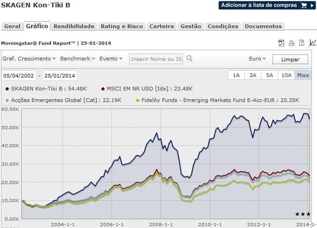317x228 pixels.
Task: Click the light blue Acções Emergentes legend dot
Action: click(x=7, y=100)
